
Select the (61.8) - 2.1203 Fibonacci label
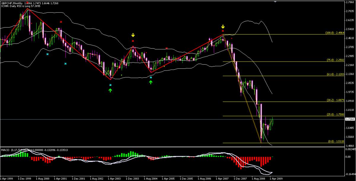[x=336, y=74]
